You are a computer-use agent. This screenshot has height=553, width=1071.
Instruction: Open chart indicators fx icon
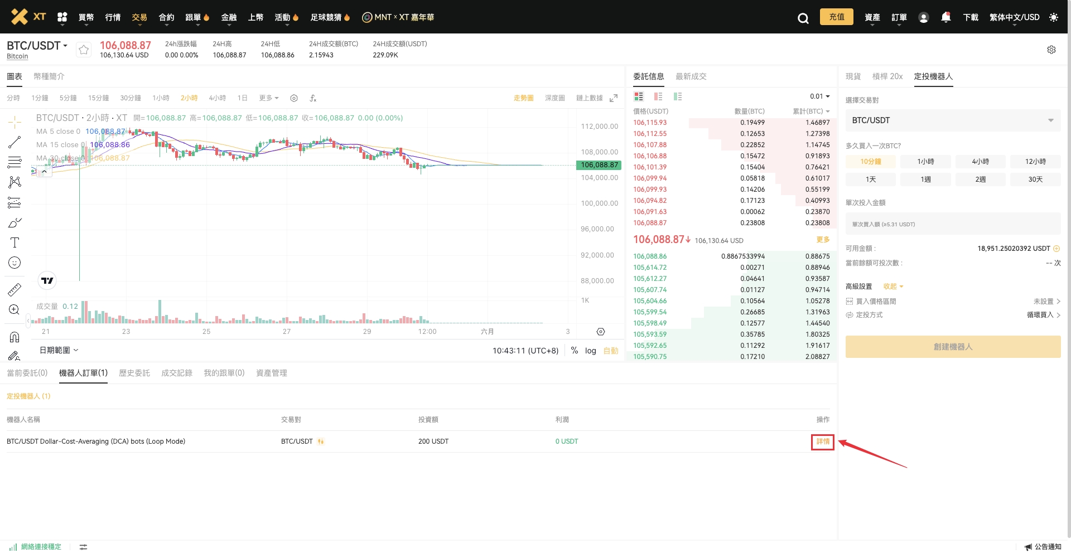click(x=313, y=98)
